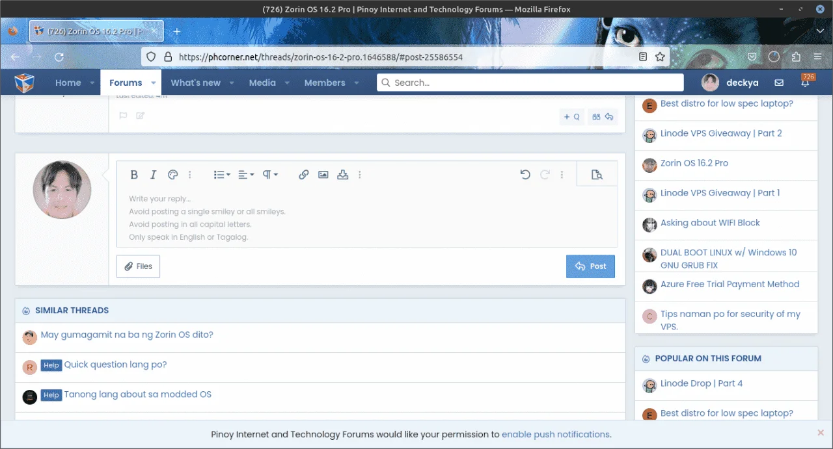Screen dimensions: 833x449
Task: Edit the post with the pencil icon
Action: [x=141, y=116]
